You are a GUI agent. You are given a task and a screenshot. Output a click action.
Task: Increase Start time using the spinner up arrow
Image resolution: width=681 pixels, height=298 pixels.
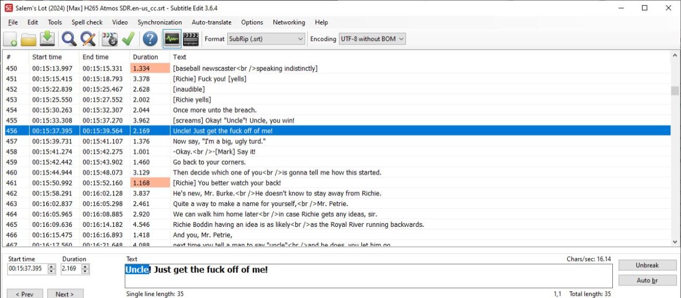tap(52, 266)
